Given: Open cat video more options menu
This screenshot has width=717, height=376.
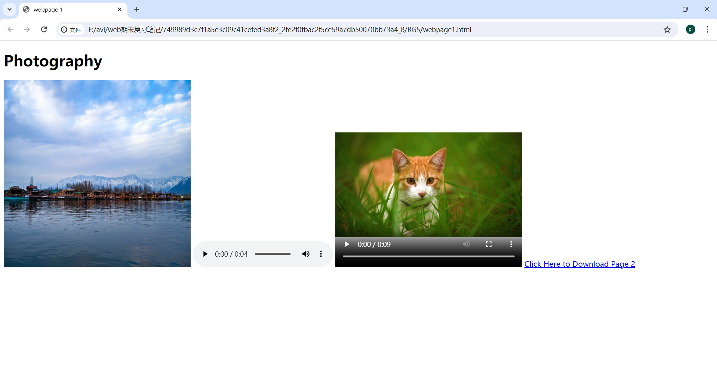Looking at the screenshot, I should pyautogui.click(x=511, y=244).
